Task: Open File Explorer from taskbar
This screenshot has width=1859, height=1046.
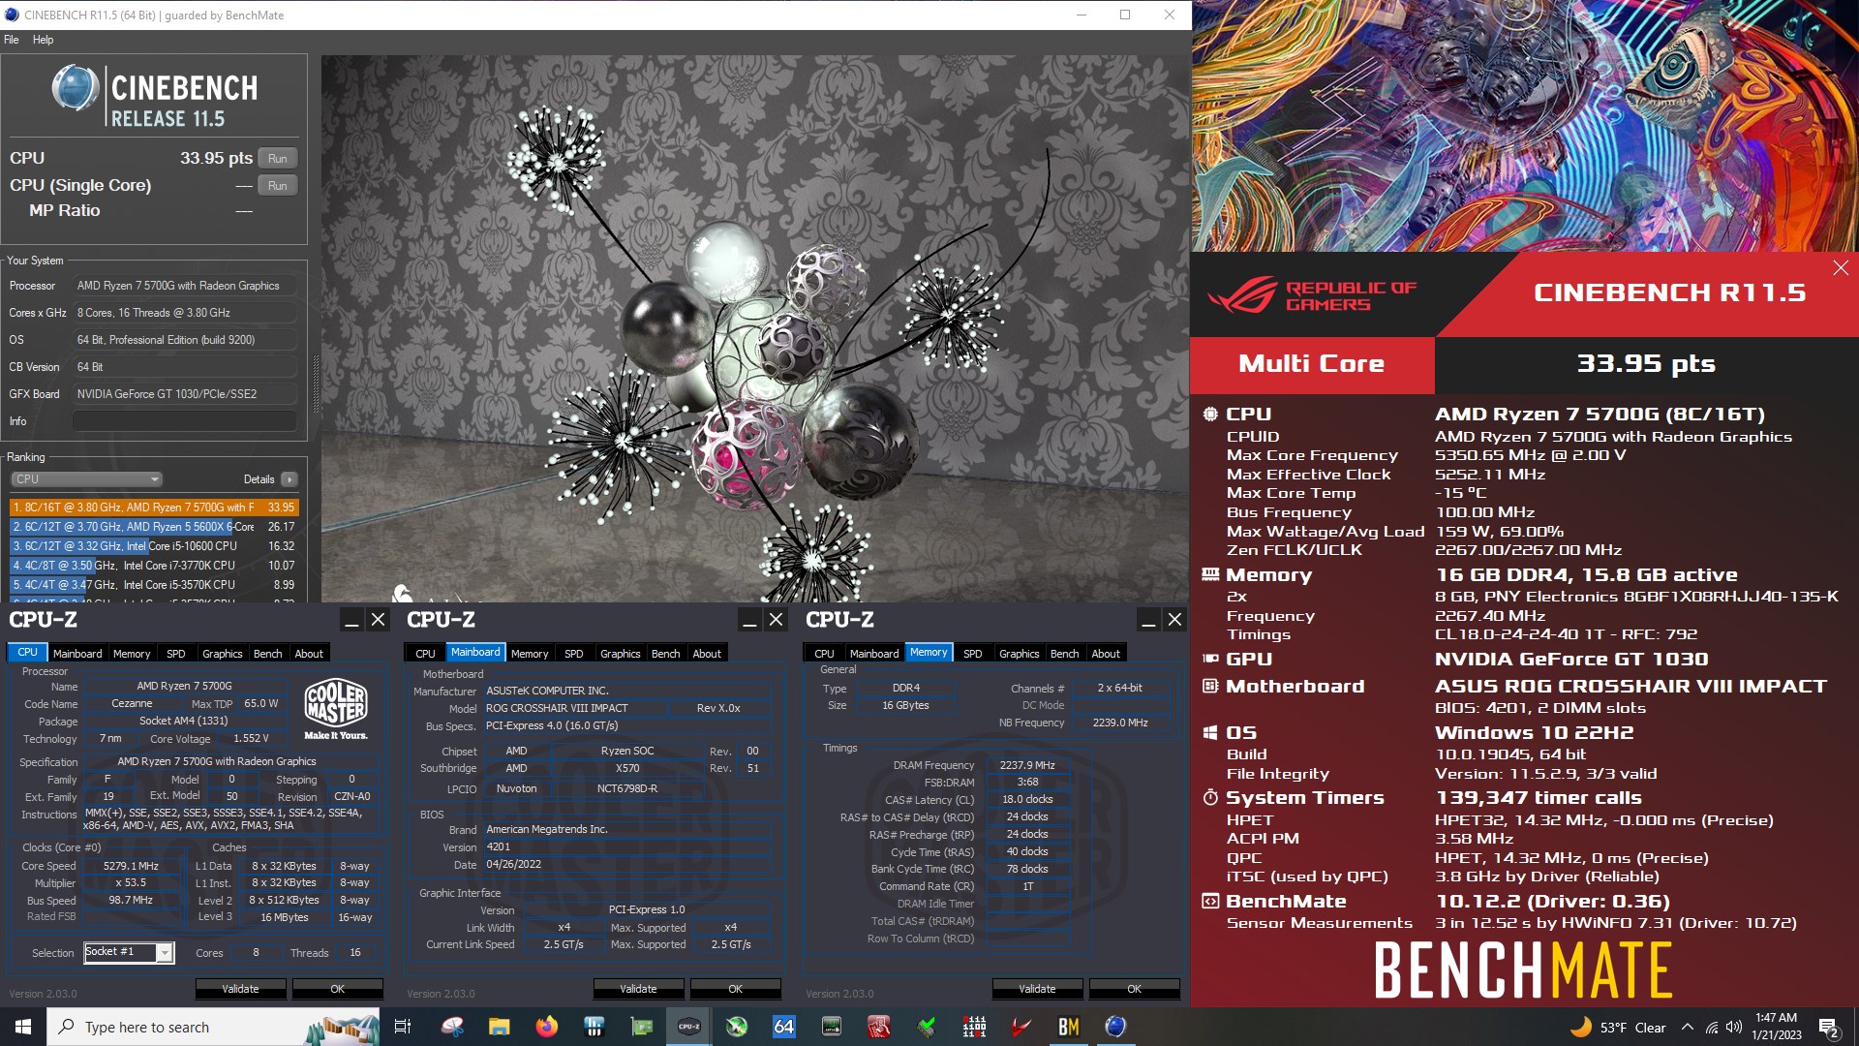Action: point(500,1027)
